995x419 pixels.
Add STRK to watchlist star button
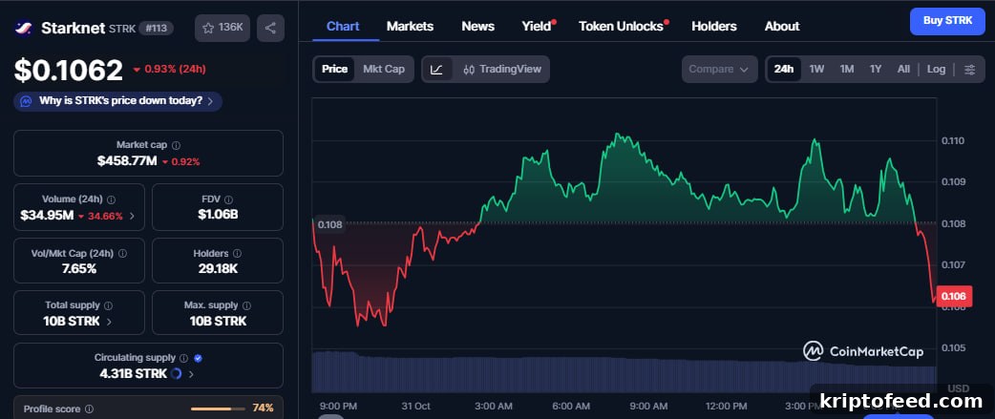pyautogui.click(x=222, y=28)
